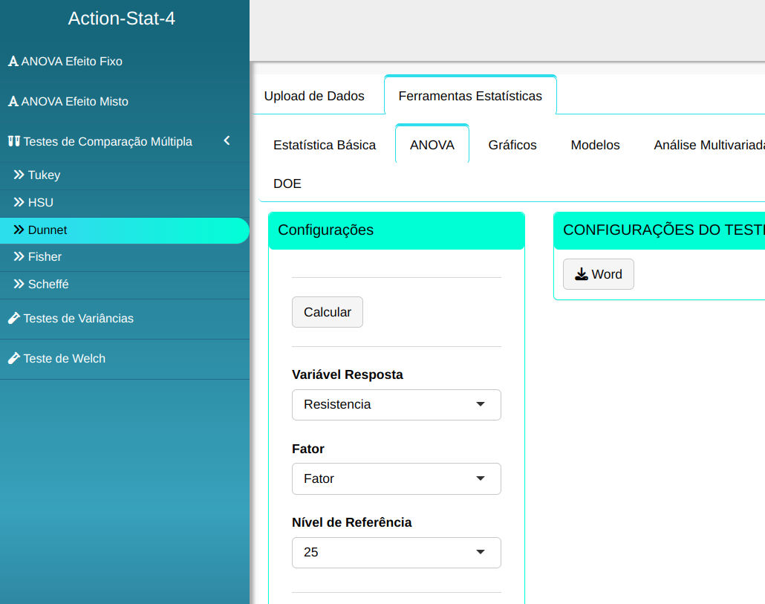Choose the Fisher test in sidebar

coord(45,257)
